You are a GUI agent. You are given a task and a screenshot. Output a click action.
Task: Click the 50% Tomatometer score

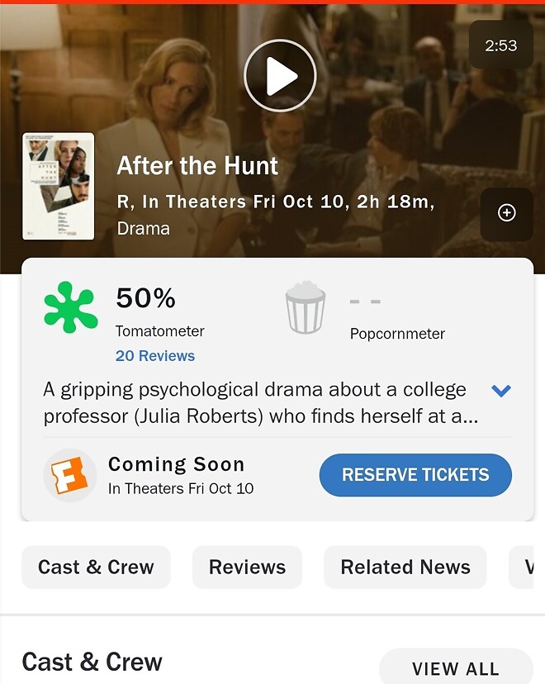coord(145,298)
